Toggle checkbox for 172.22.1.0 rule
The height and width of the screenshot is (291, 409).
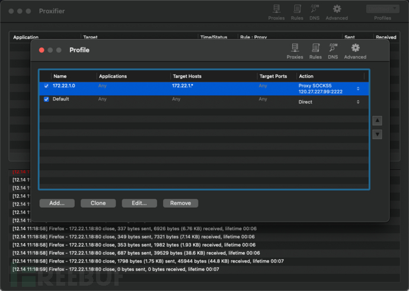(x=46, y=86)
